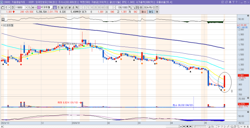Screen dimensions: 250x128
Task: Toggle daily period button 일
Action: coord(55,7)
